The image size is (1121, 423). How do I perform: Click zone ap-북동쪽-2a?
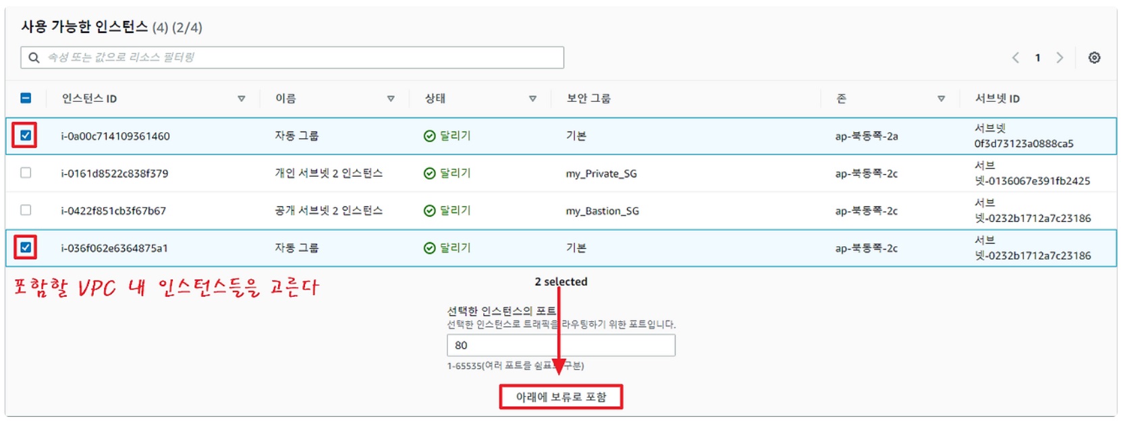click(867, 136)
